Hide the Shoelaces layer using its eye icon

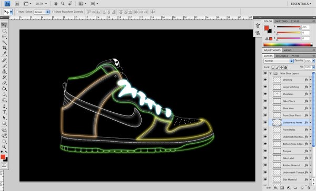coord(265,94)
